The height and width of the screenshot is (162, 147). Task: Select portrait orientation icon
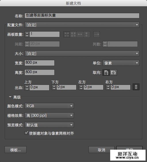coord(106,73)
